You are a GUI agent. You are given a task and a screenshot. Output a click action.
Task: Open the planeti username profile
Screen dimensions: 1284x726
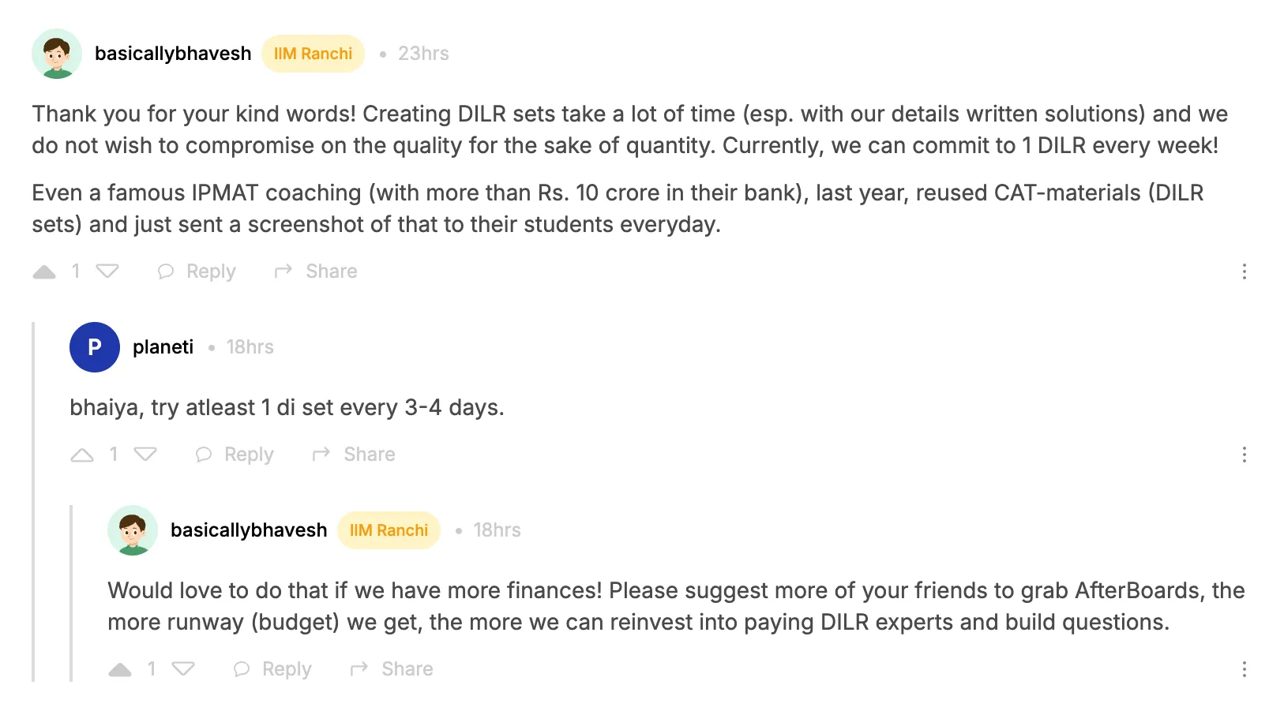pos(163,347)
